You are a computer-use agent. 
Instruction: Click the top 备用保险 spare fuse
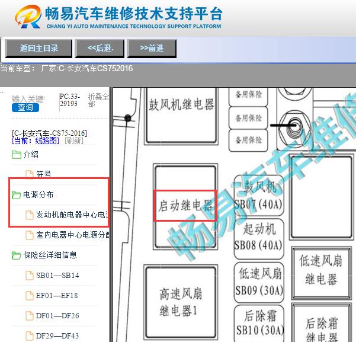248,97
